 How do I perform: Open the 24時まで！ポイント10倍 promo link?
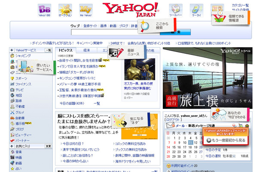[140, 43]
